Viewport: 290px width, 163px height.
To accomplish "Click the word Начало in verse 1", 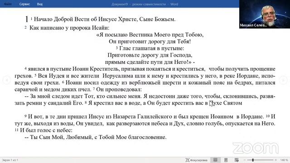I will (43, 19).
